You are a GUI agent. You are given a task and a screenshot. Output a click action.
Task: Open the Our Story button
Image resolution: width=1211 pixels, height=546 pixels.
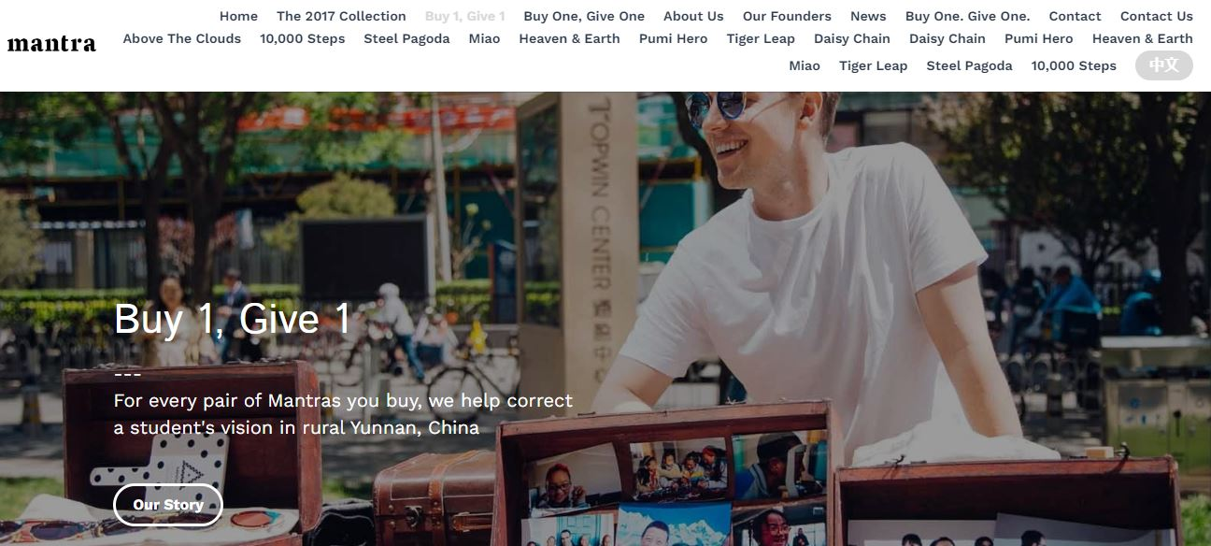point(168,505)
